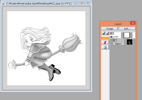Select the Alpha1 channel label

point(118,44)
